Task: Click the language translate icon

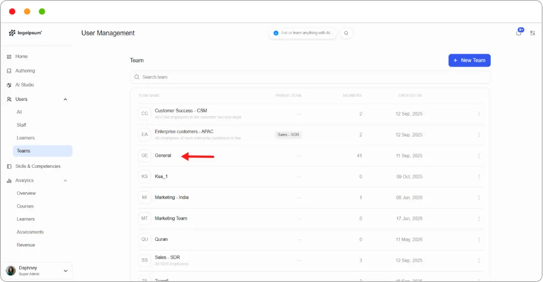Action: click(533, 33)
